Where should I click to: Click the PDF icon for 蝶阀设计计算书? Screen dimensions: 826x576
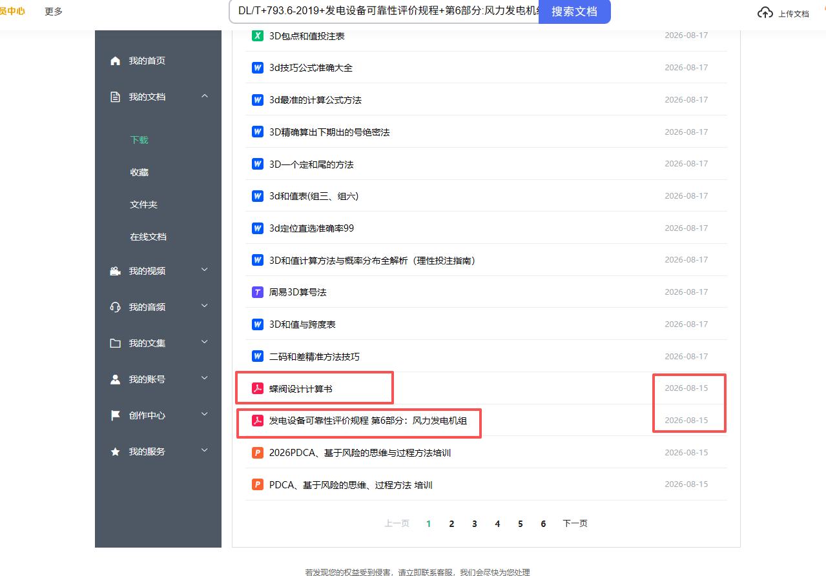(258, 388)
